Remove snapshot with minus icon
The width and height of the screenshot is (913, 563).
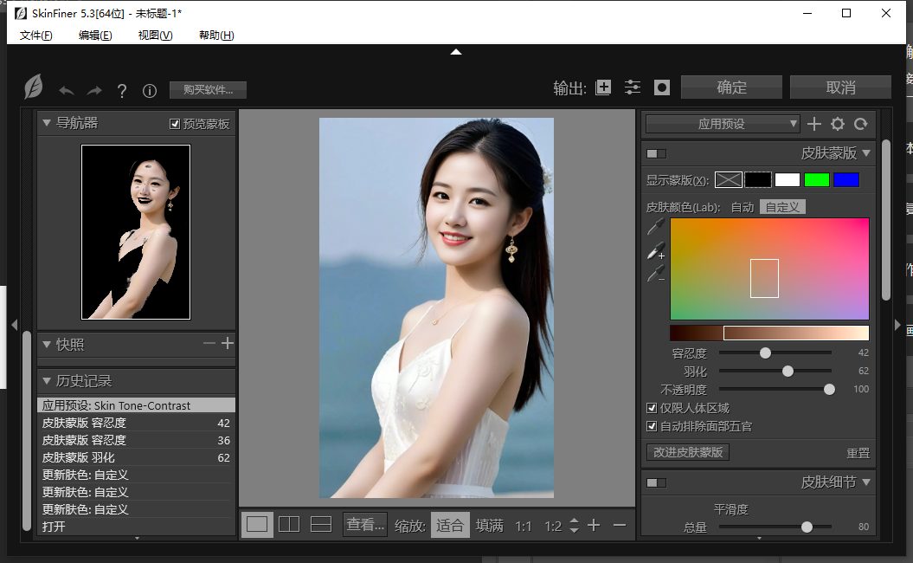(x=209, y=343)
